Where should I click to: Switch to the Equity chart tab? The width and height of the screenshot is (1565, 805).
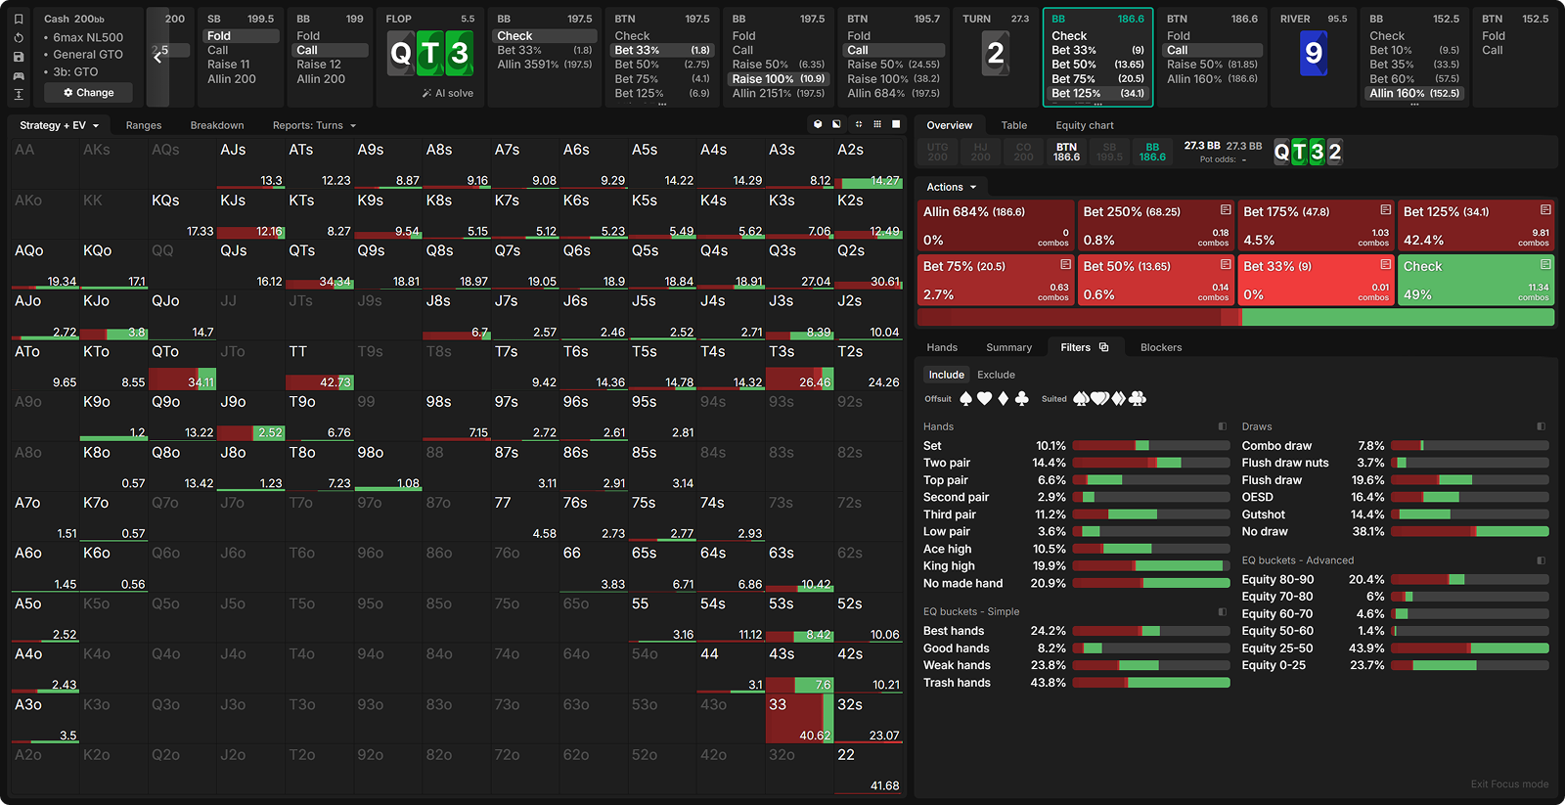(x=1084, y=125)
